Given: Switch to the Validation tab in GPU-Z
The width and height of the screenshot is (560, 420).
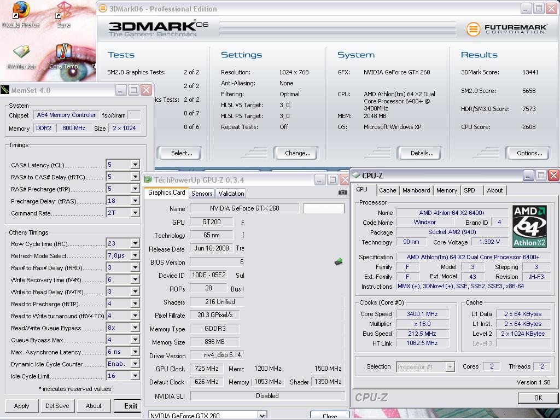Looking at the screenshot, I should 231,193.
